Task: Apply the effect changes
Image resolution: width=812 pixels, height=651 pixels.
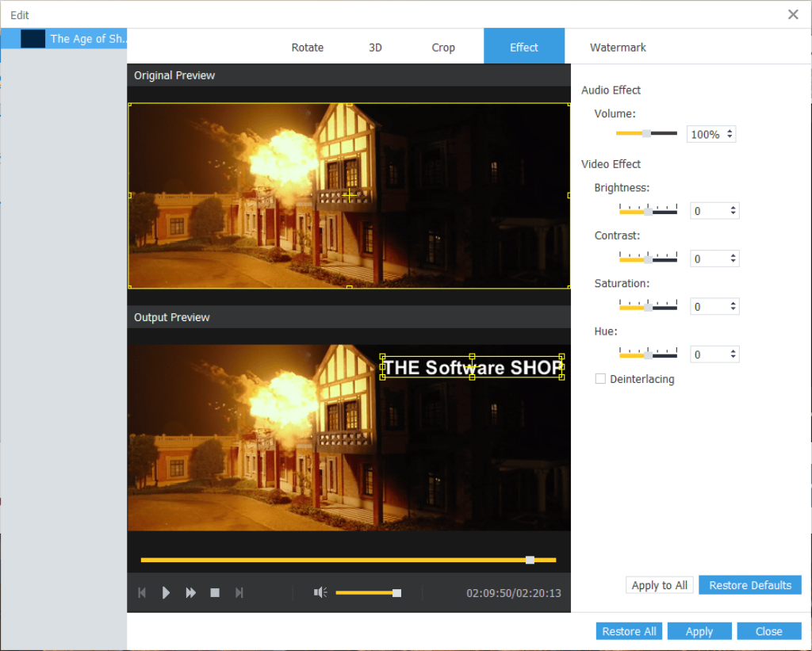Action: tap(699, 631)
